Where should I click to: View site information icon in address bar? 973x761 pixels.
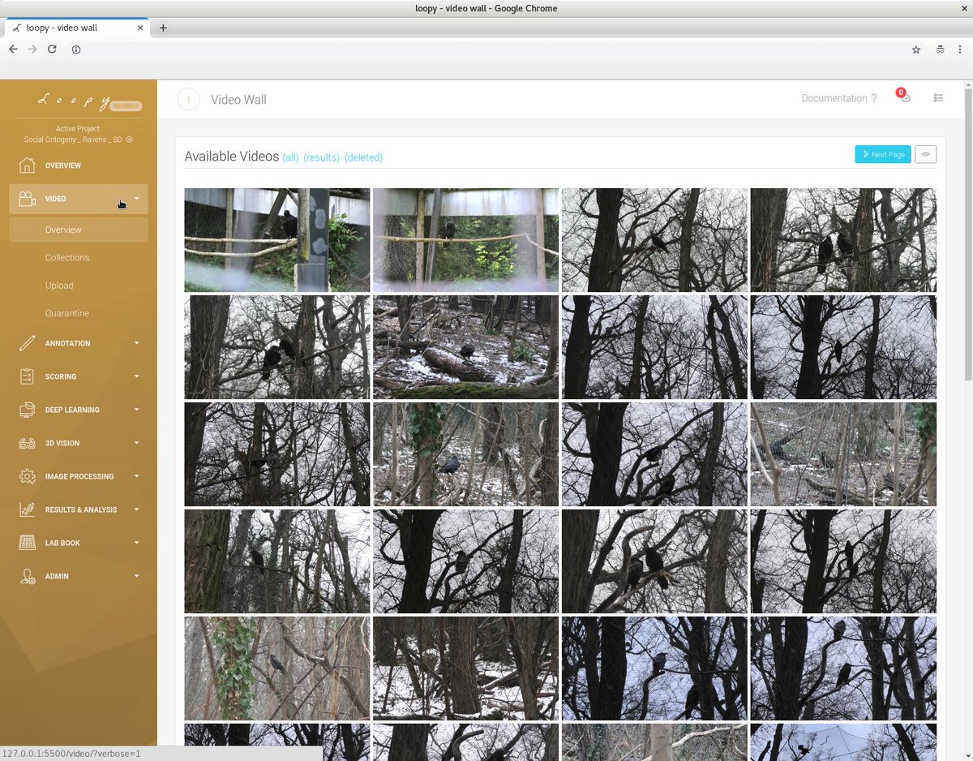point(76,49)
